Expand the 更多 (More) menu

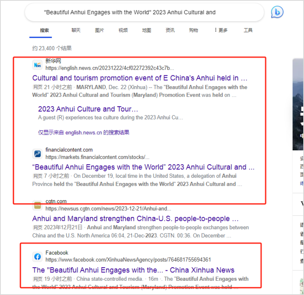click(x=221, y=30)
